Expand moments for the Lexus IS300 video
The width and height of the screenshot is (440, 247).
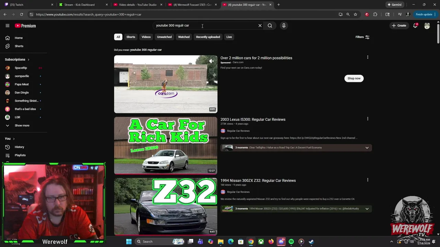[x=367, y=148]
